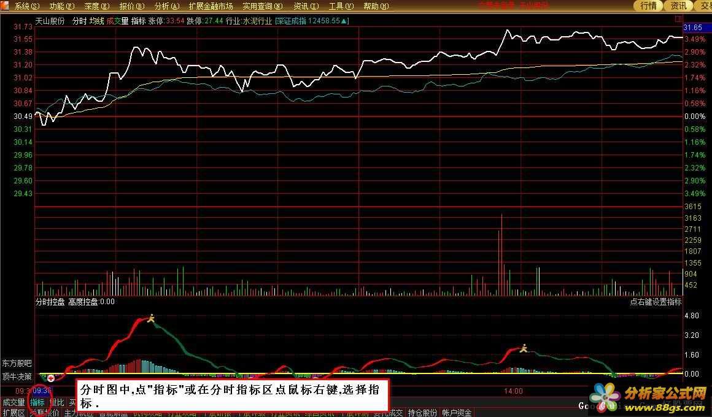Image resolution: width=712 pixels, height=417 pixels.
Task: Click the current price box showing 31.65
Action: click(x=697, y=27)
